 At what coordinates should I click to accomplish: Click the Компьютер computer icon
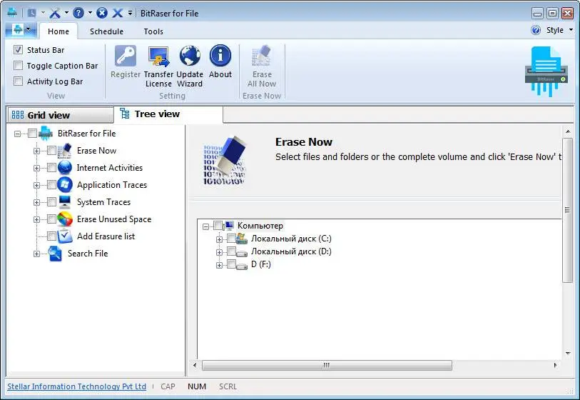coord(229,226)
